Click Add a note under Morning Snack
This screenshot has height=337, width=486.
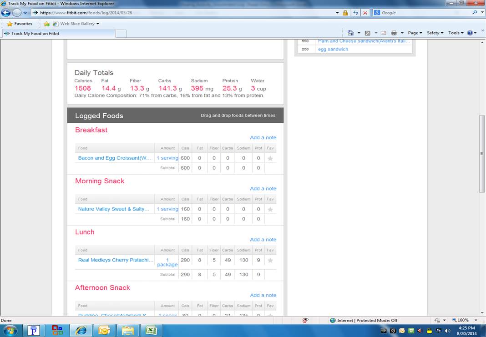click(263, 189)
